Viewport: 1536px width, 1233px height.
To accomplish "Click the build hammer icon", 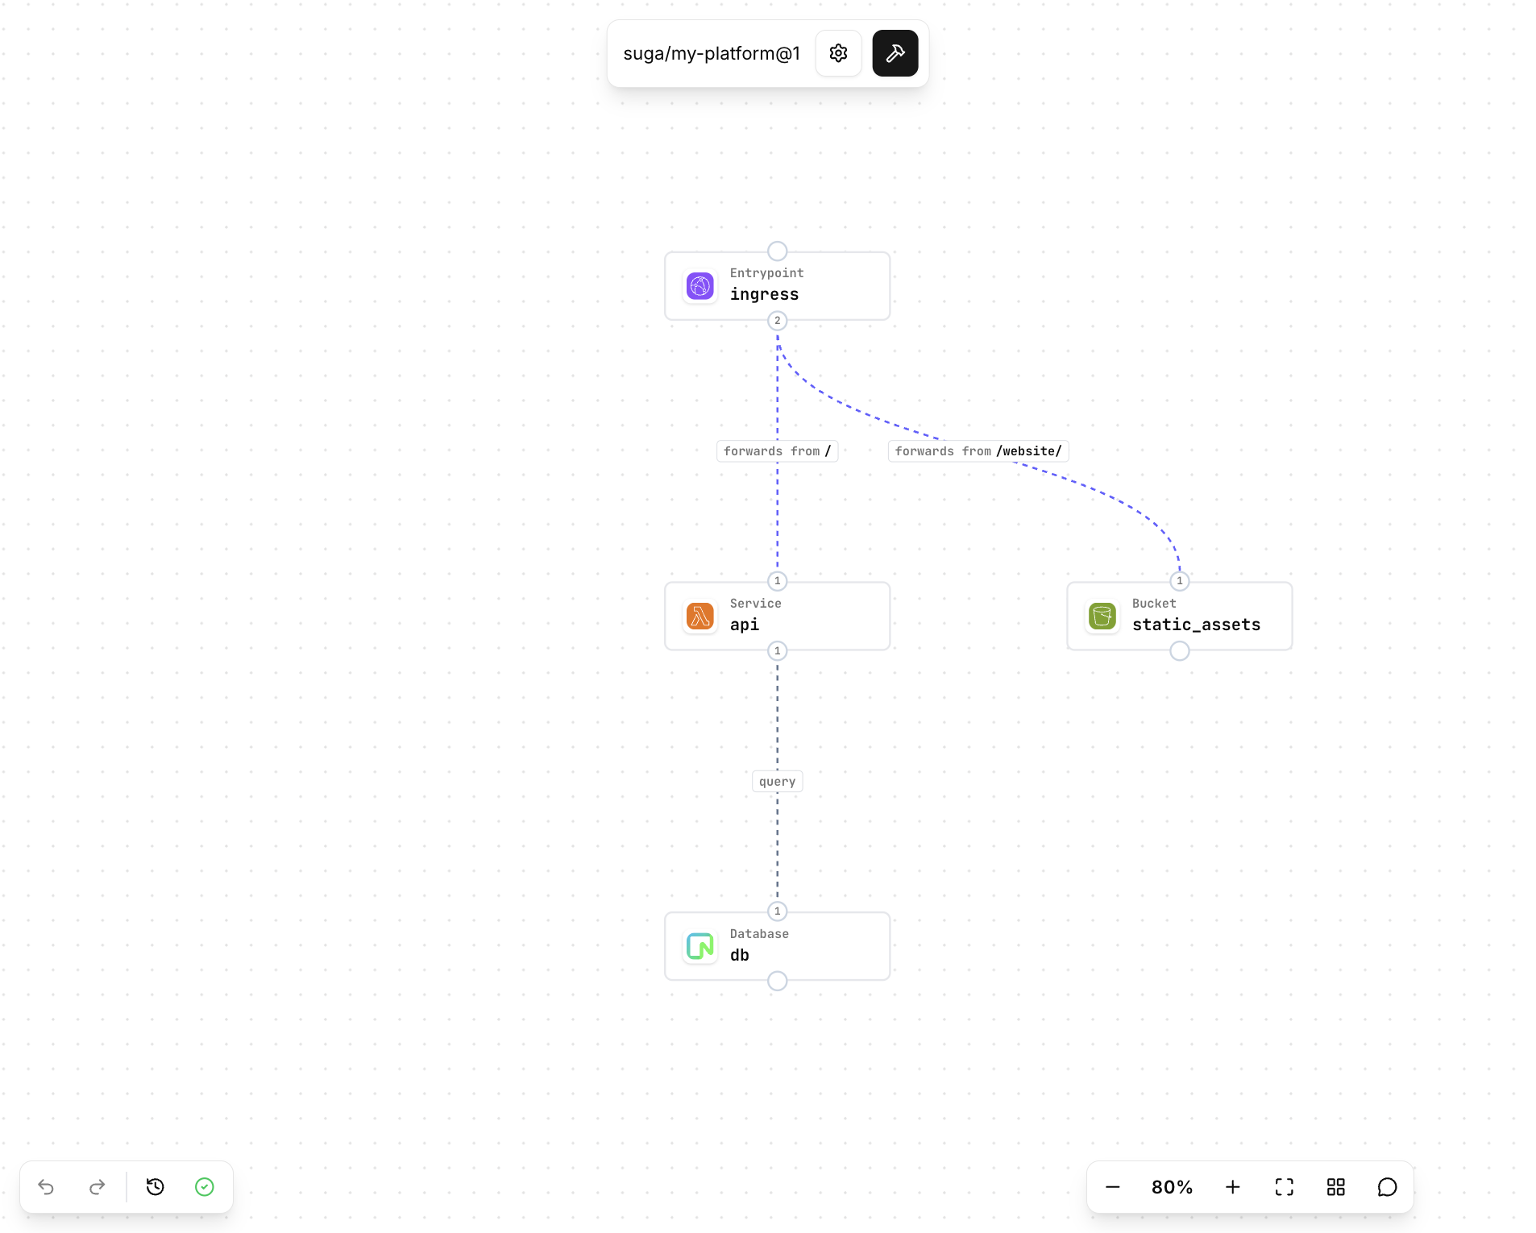I will click(895, 53).
